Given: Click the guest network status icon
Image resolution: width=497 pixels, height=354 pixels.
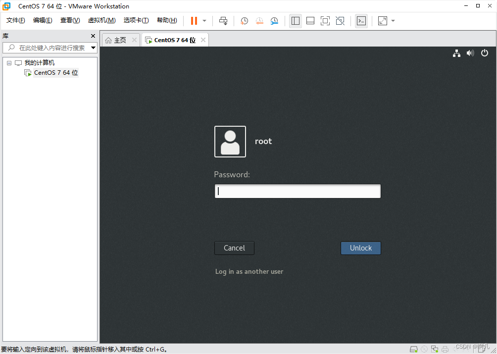Looking at the screenshot, I should (456, 53).
